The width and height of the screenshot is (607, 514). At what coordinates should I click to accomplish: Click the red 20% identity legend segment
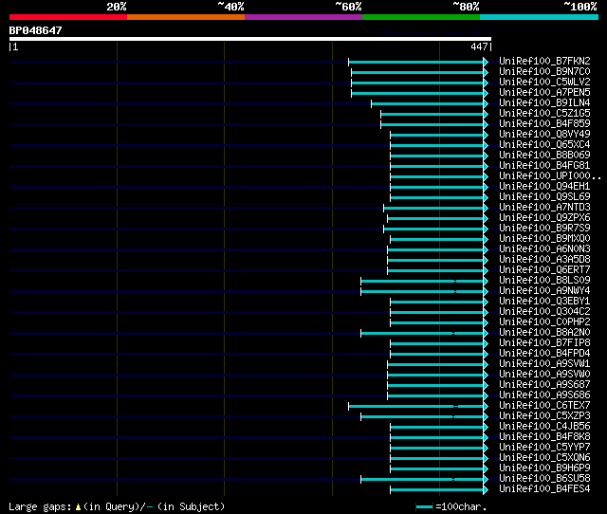[68, 17]
